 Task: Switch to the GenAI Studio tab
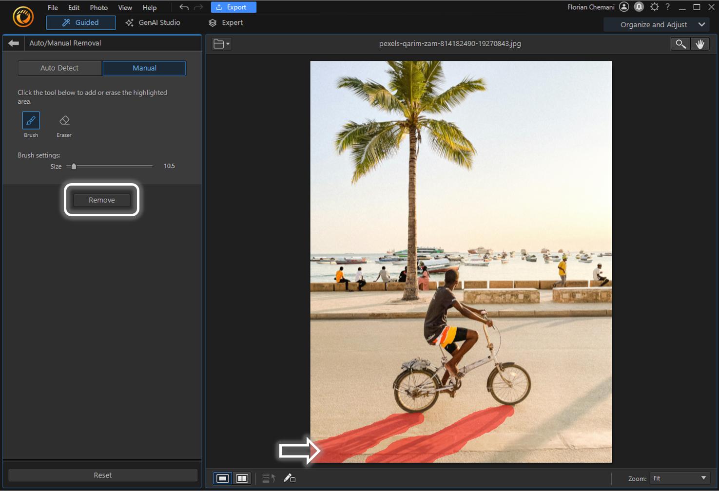[x=153, y=22]
